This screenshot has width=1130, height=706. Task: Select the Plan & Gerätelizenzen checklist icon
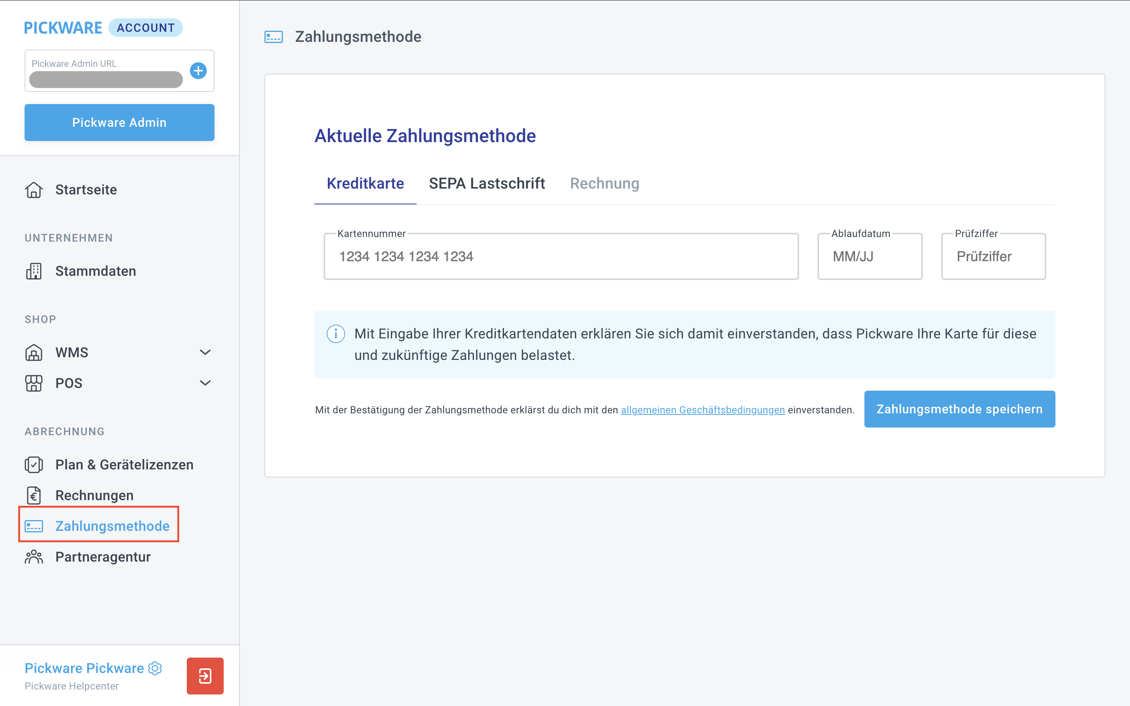tap(33, 465)
